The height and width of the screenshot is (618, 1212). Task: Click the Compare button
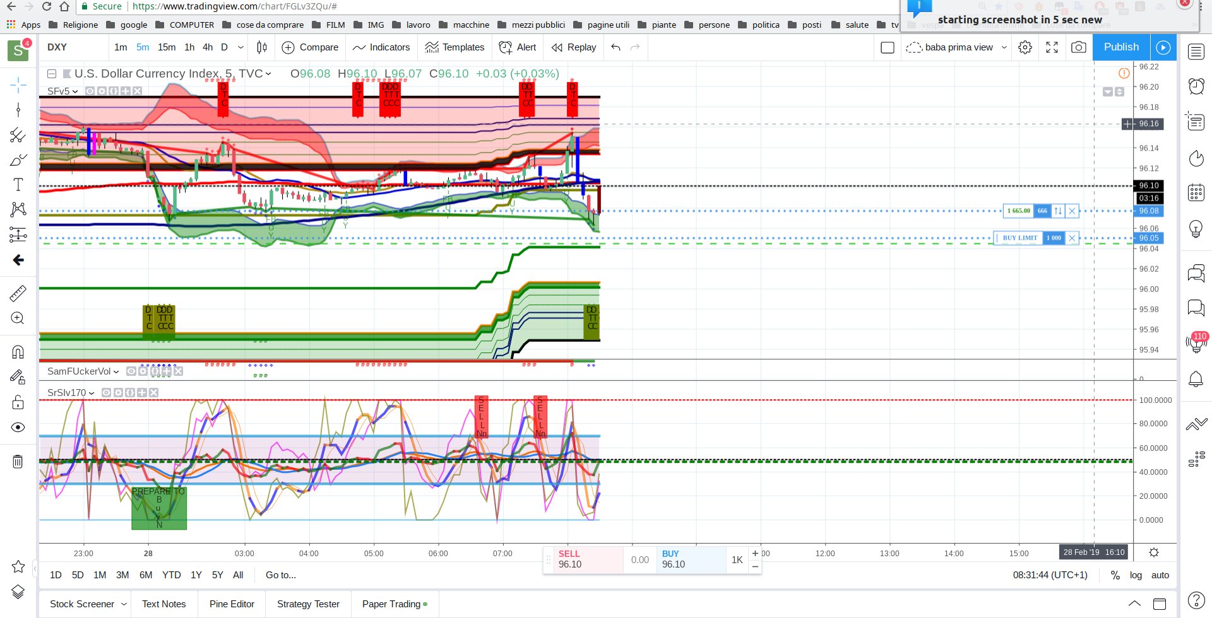coord(310,47)
